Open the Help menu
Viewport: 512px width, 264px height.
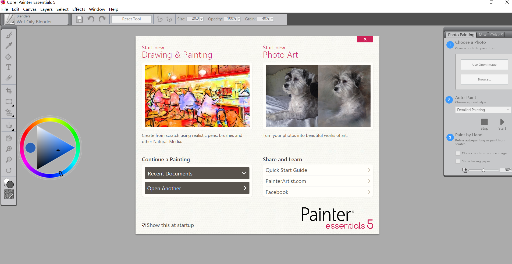[113, 9]
